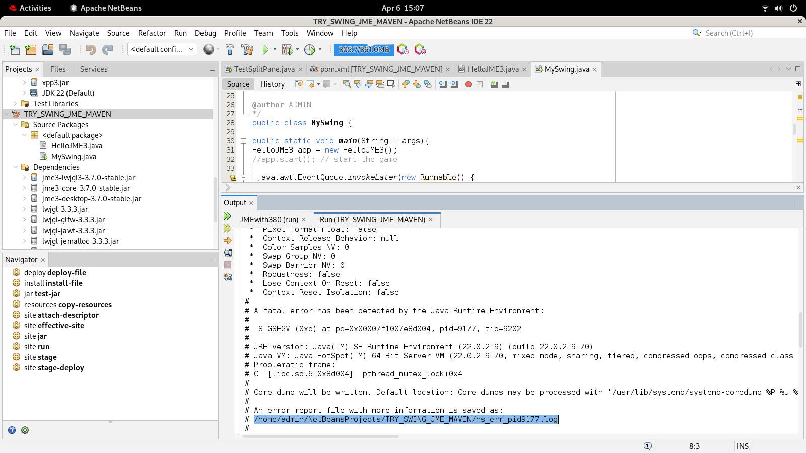
Task: Collapse the TRY_SWING_JME_MAVEN project node
Action: pos(7,114)
